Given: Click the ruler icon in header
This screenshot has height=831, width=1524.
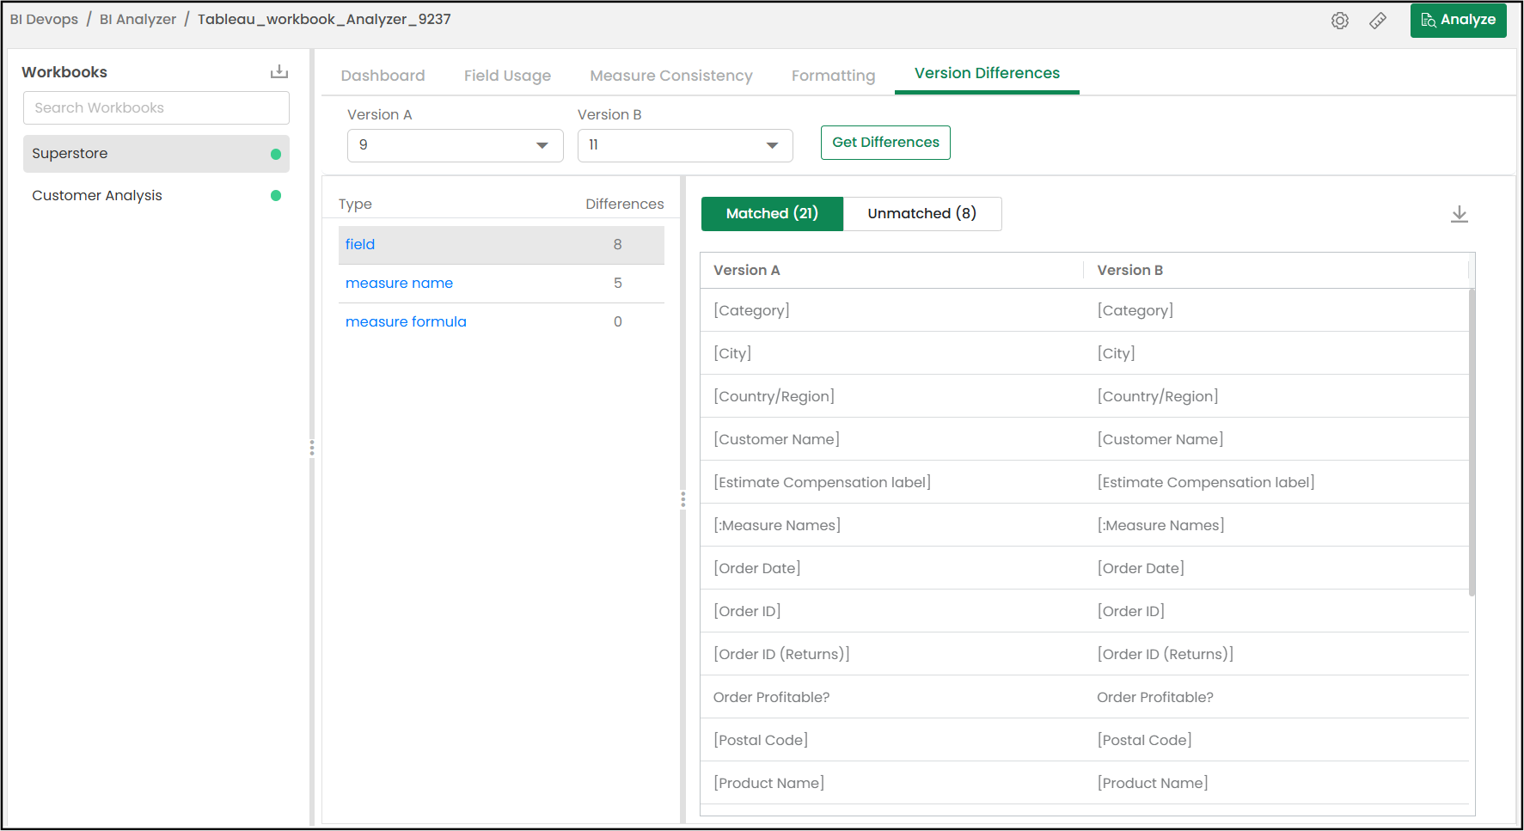Looking at the screenshot, I should 1378,21.
